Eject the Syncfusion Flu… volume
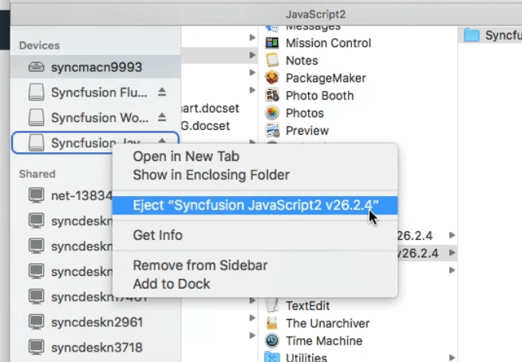The height and width of the screenshot is (362, 522). point(162,92)
